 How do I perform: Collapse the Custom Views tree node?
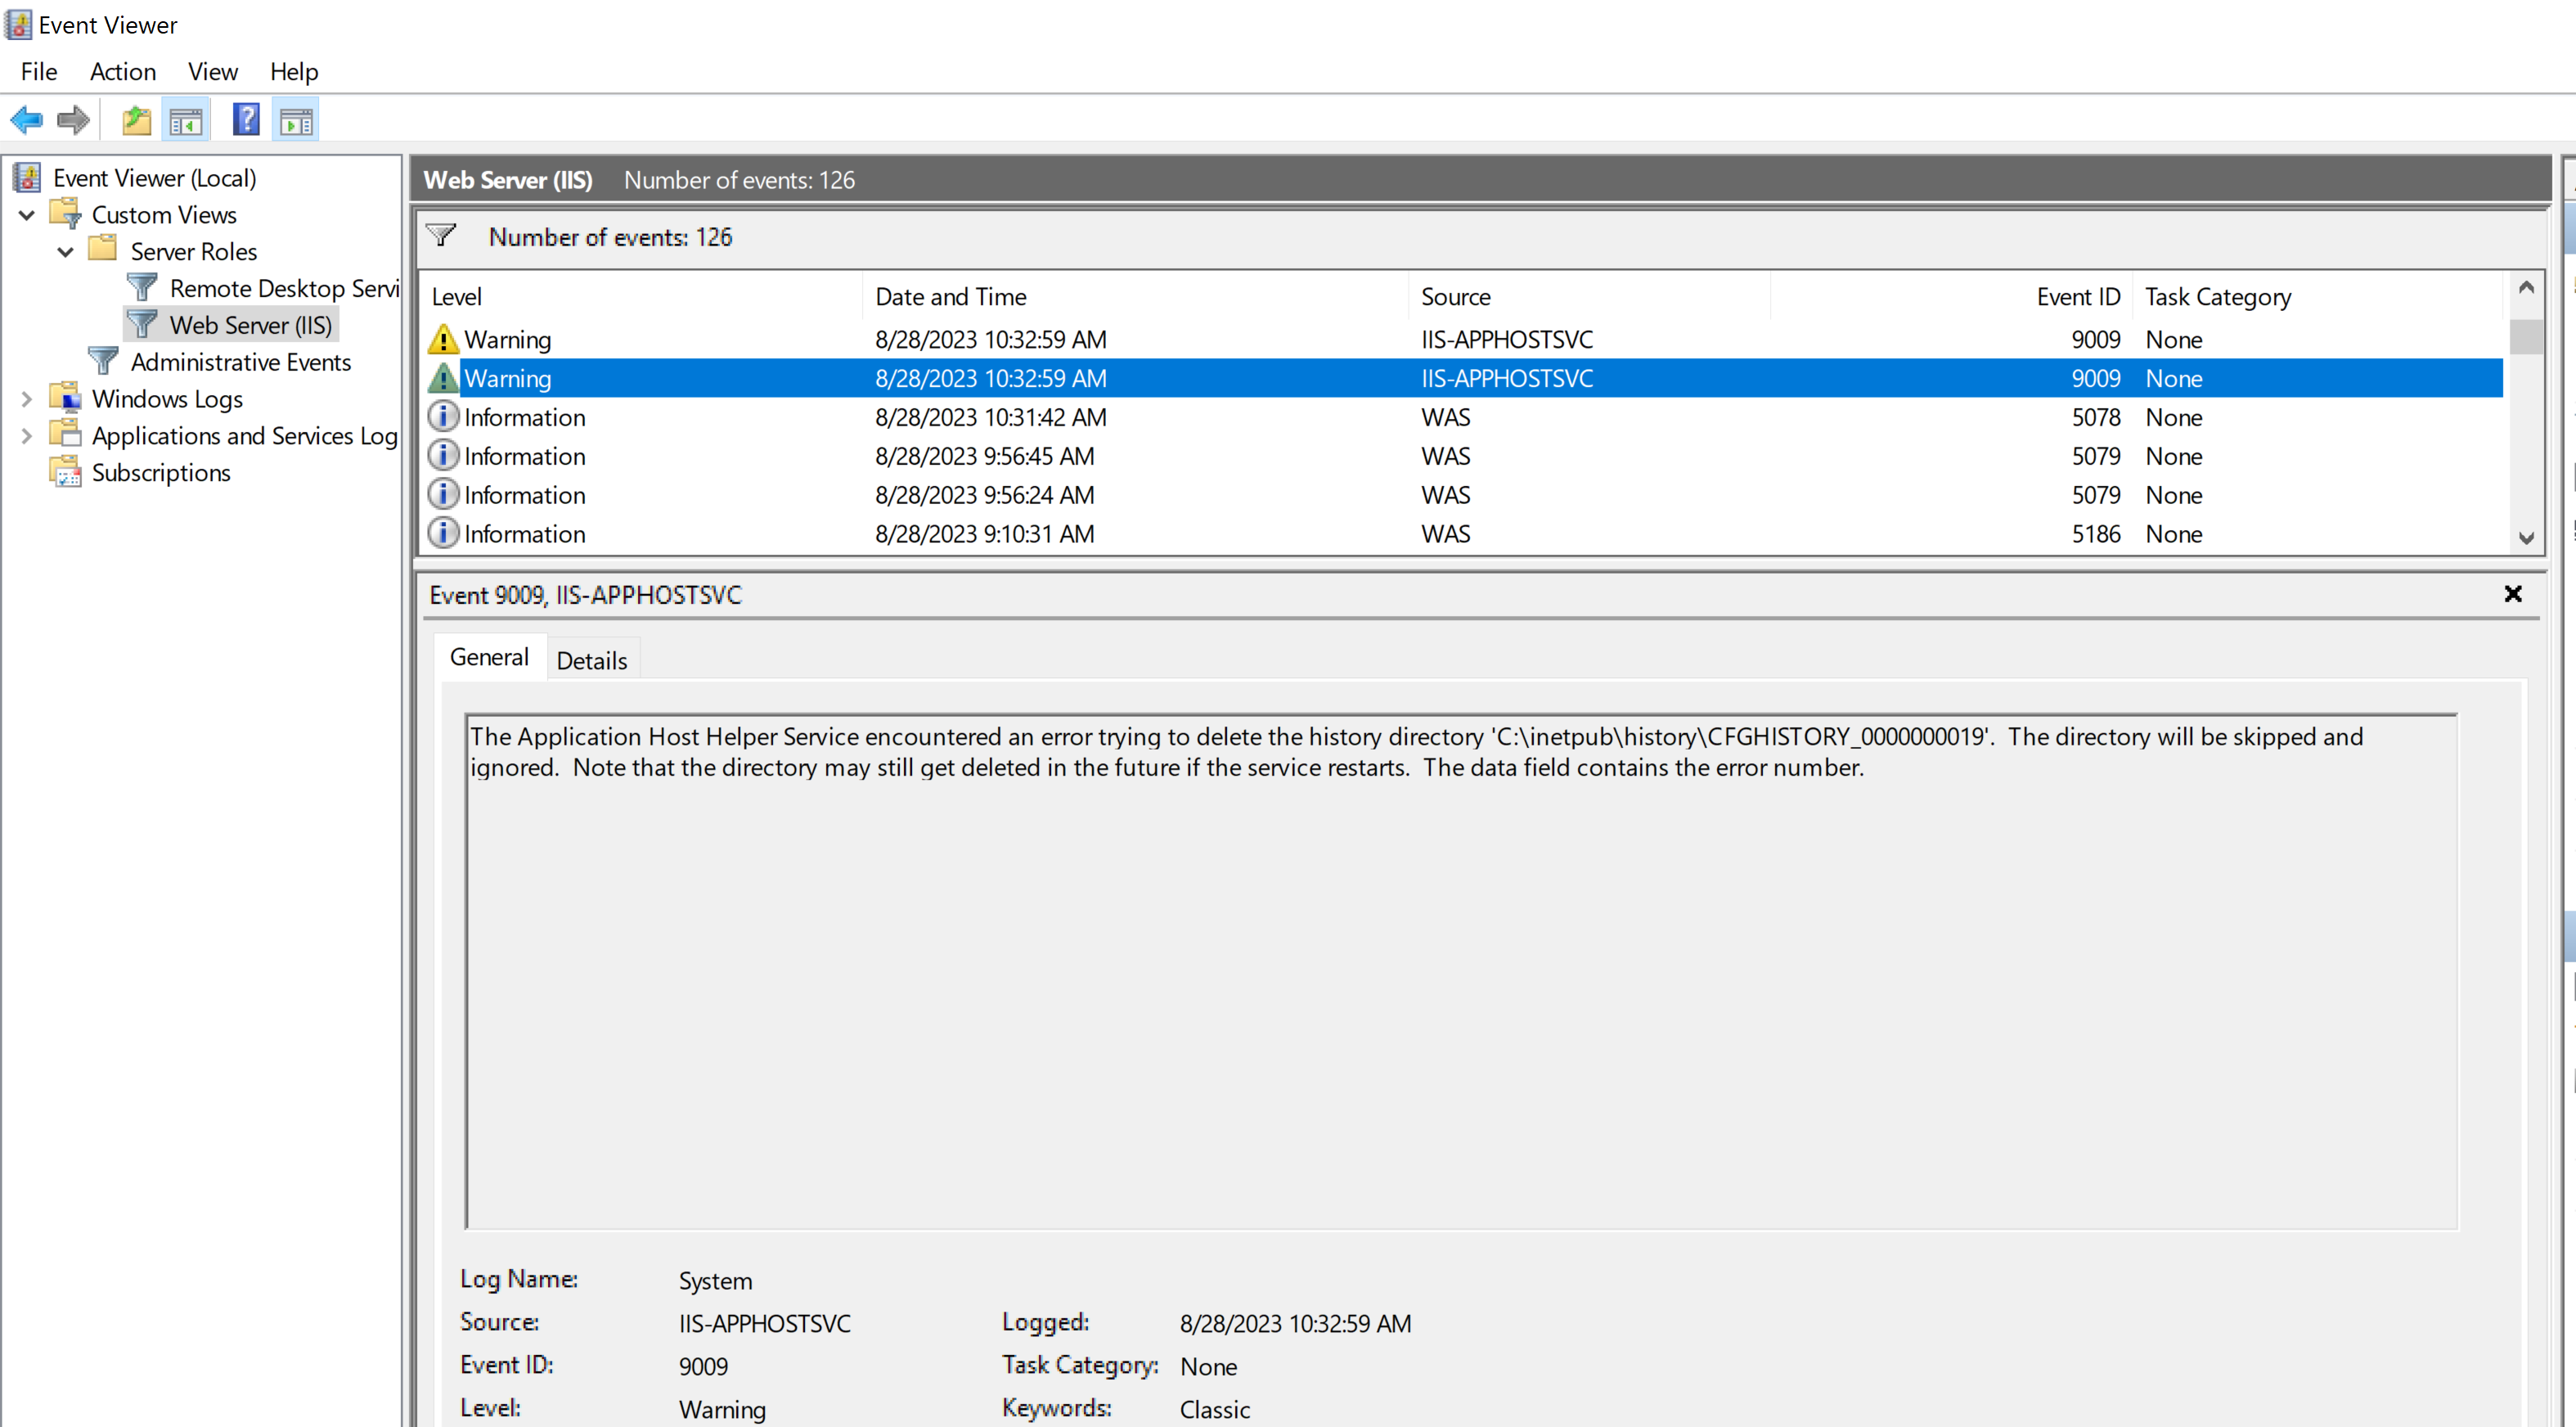pos(25,214)
